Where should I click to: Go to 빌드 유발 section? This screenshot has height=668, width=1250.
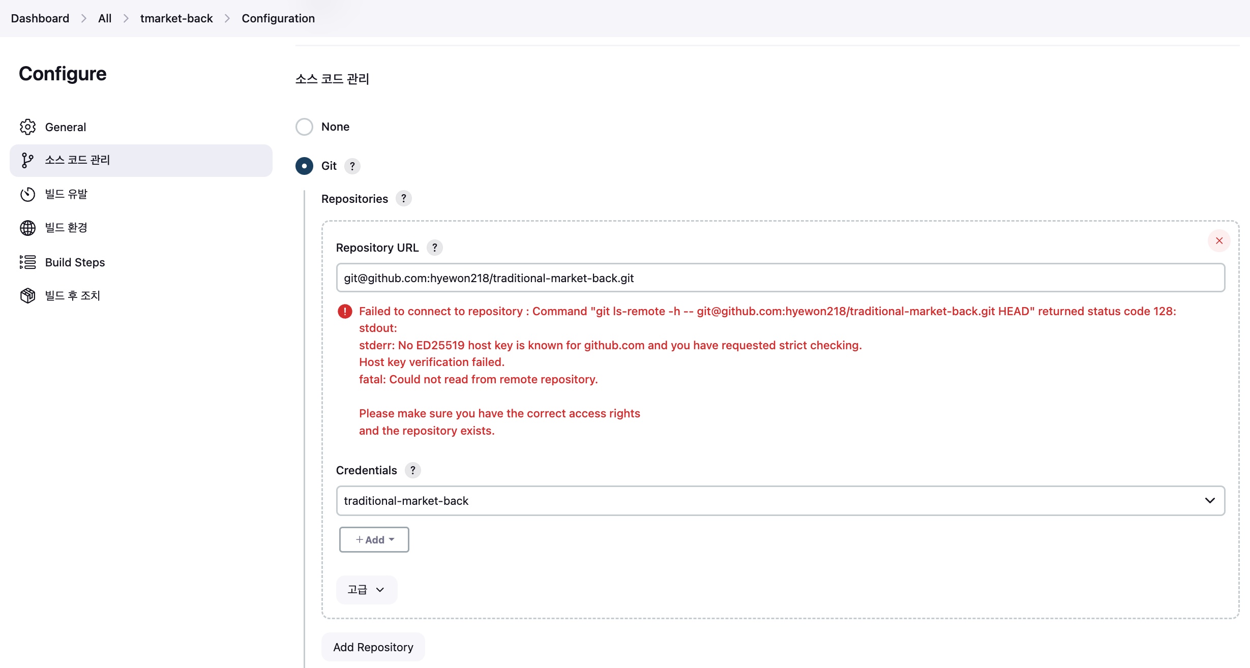point(141,194)
